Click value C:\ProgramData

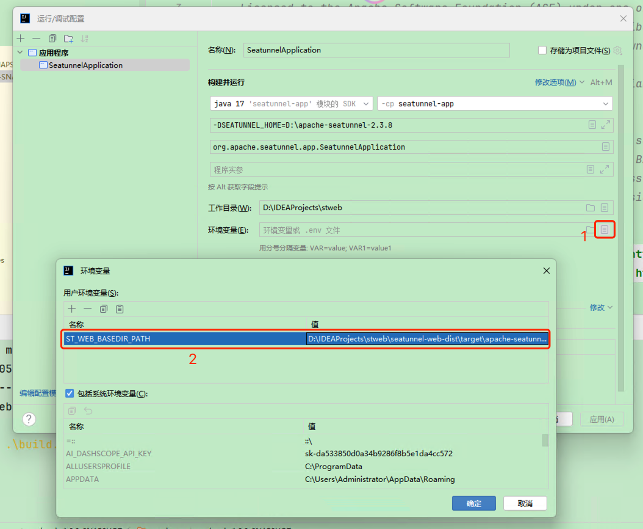(333, 467)
